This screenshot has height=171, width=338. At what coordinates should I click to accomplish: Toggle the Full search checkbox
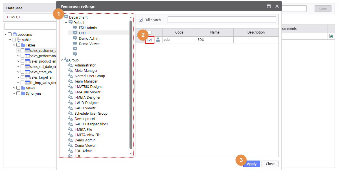141,20
